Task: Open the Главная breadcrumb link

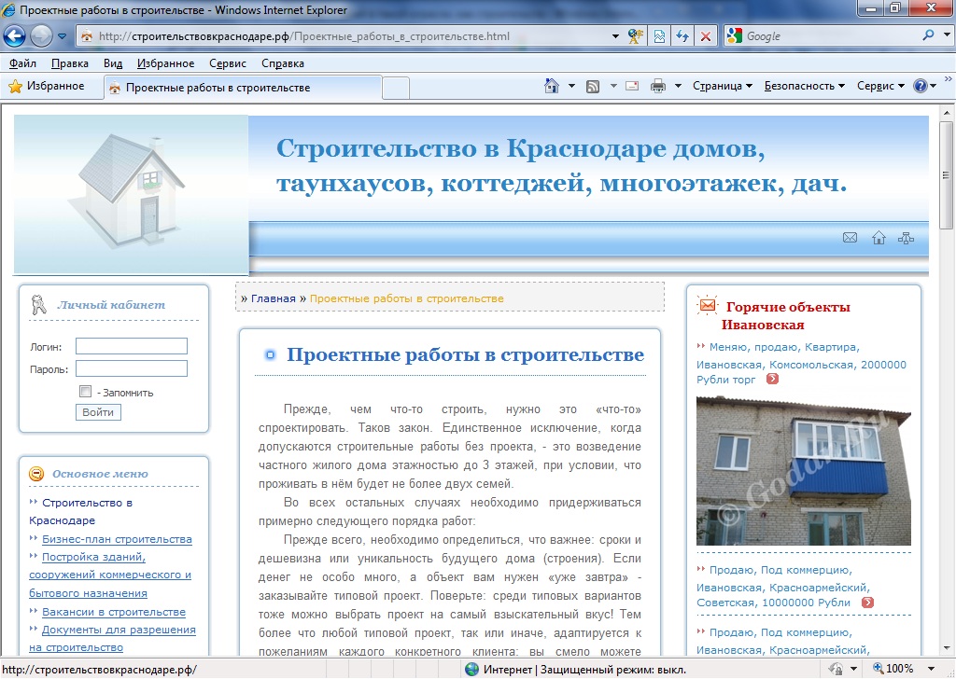Action: [x=274, y=298]
